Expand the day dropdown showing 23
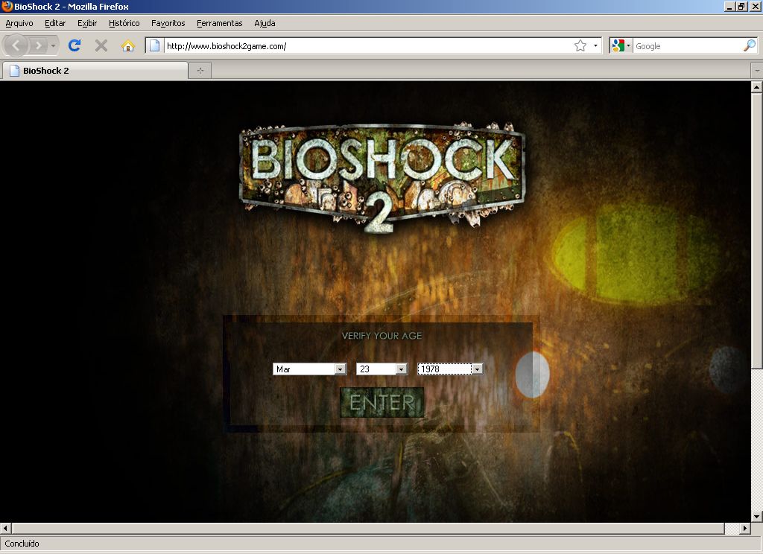This screenshot has width=763, height=554. 402,369
